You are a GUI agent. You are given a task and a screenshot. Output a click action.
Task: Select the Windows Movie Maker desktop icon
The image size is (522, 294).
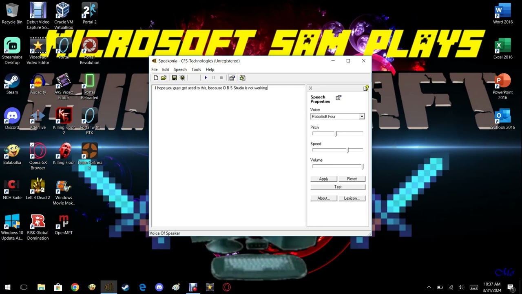pyautogui.click(x=64, y=192)
